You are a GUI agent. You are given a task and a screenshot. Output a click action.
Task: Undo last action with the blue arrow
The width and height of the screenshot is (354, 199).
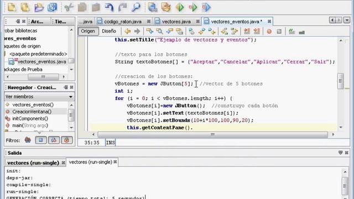click(x=110, y=7)
